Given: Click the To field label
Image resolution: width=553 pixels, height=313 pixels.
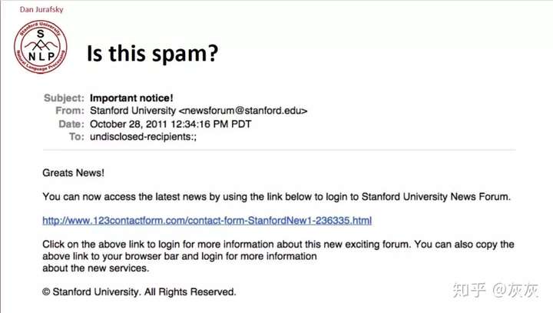Looking at the screenshot, I should [x=77, y=137].
